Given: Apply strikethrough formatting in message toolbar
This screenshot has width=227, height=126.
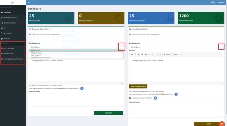Looking at the screenshot, I should [x=142, y=55].
